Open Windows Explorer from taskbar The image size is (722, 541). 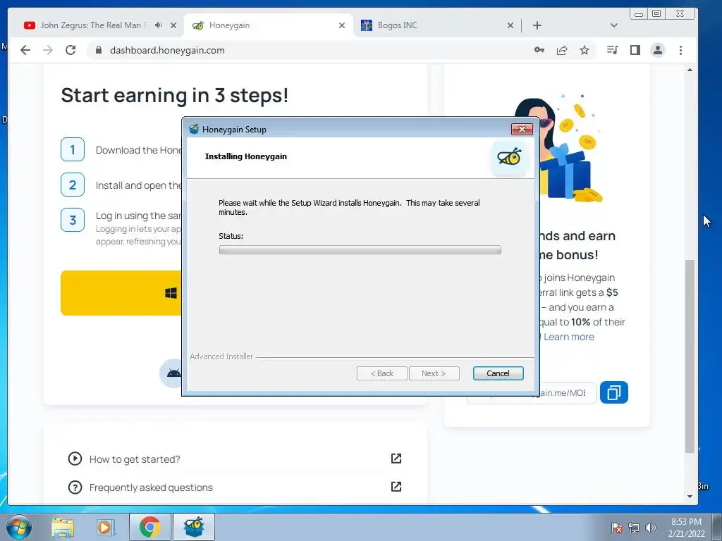coord(63,527)
